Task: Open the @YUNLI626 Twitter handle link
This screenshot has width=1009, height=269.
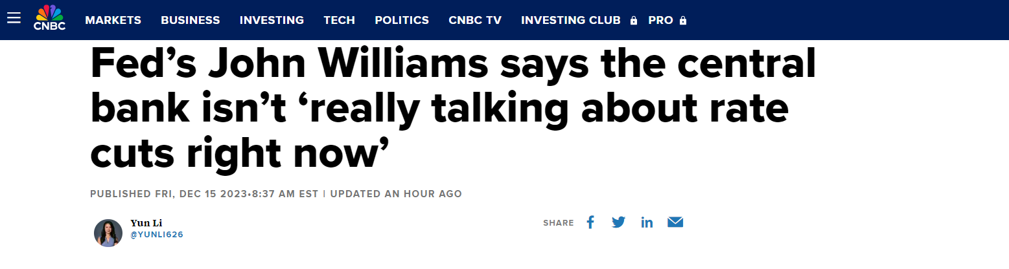Action: pos(157,235)
